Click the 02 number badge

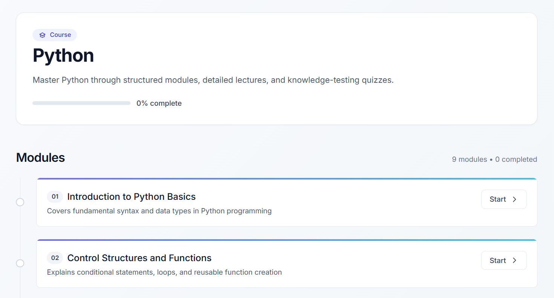tap(55, 258)
